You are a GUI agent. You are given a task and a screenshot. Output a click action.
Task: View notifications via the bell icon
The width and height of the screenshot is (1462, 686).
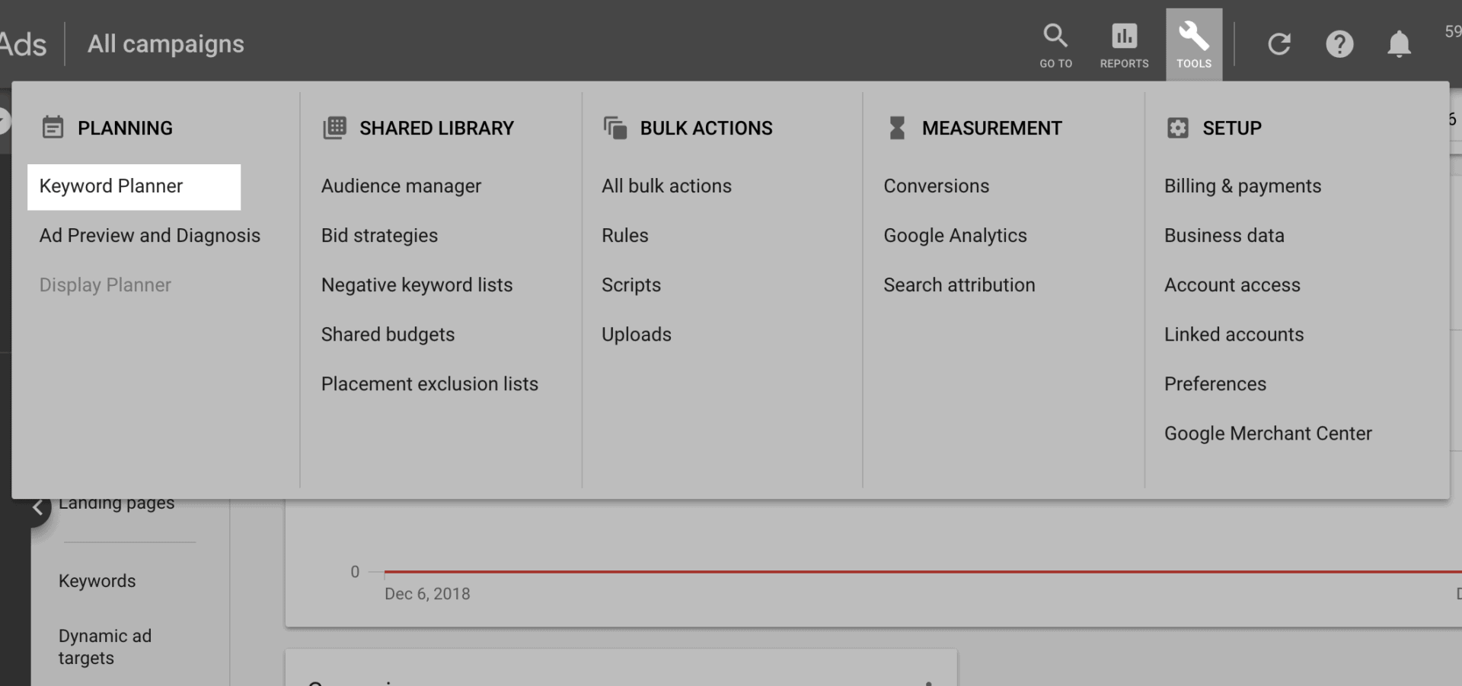[1399, 44]
